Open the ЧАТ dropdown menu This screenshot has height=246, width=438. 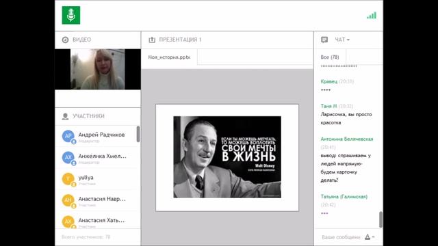point(342,40)
